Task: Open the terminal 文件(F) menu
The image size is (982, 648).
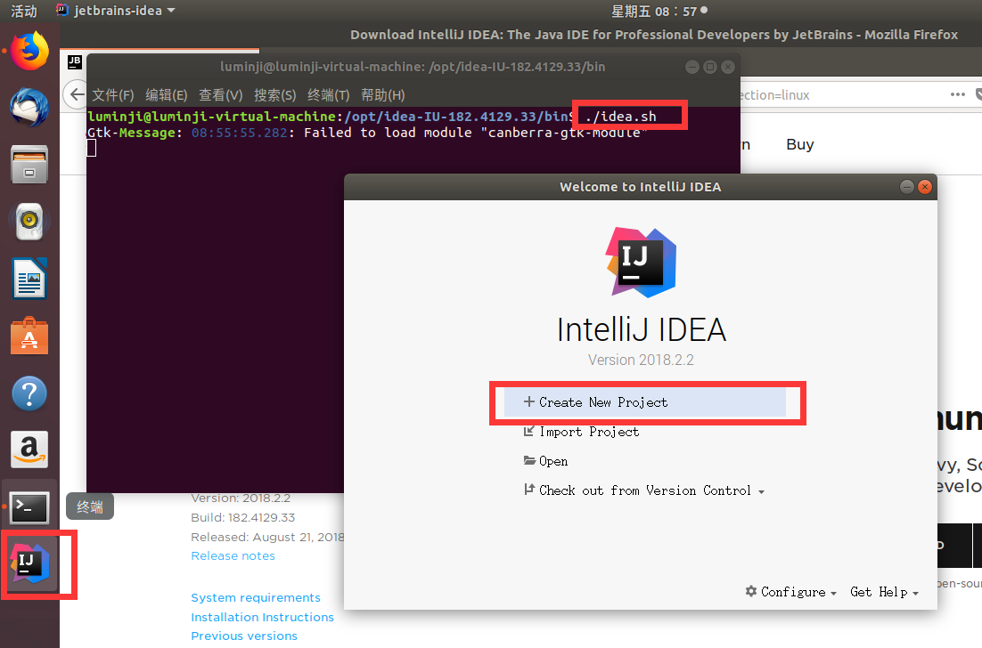Action: [113, 95]
